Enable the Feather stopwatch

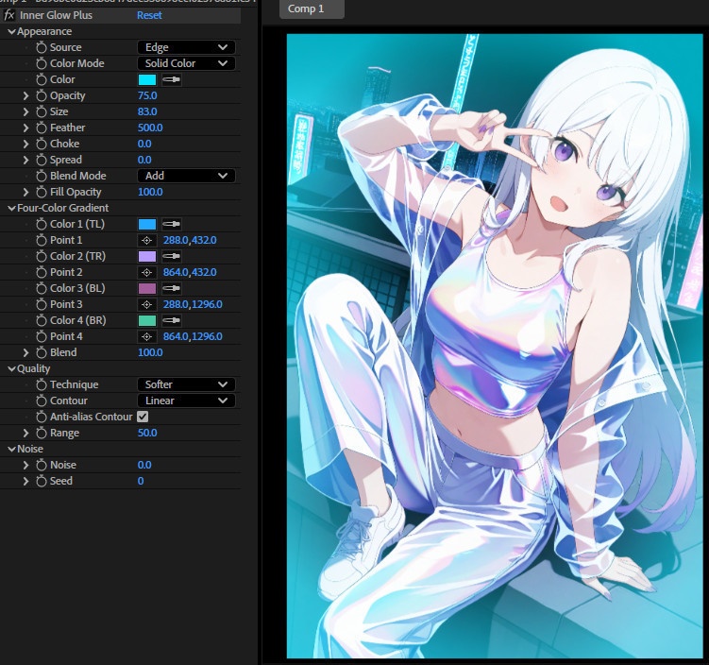pos(42,128)
